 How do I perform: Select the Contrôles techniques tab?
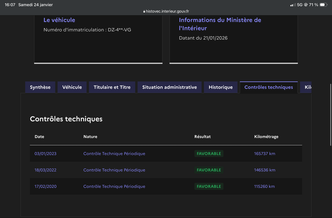(x=269, y=87)
